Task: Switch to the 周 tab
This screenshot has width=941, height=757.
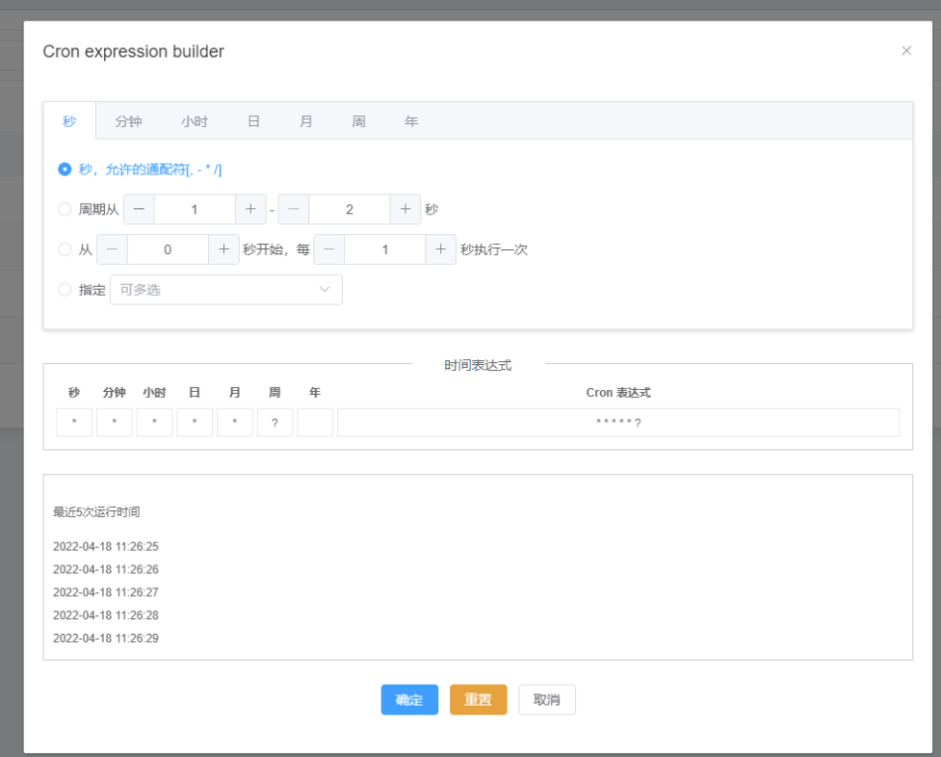Action: point(358,120)
